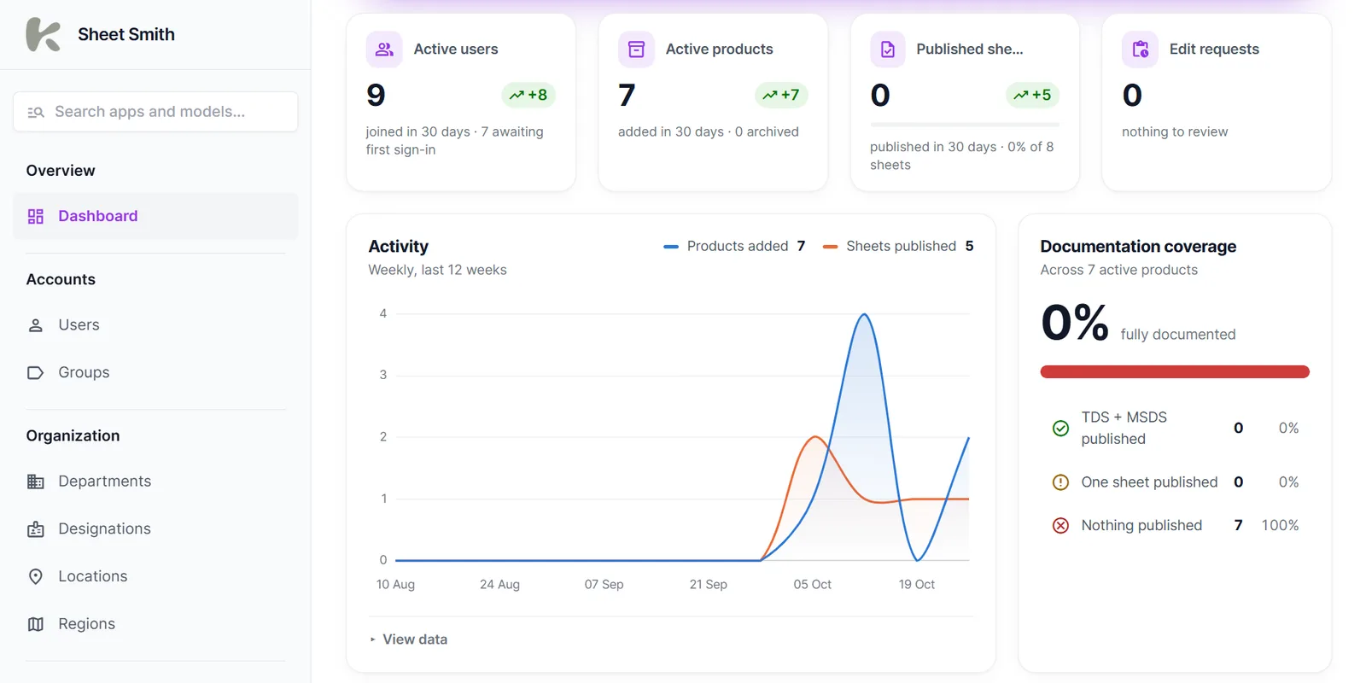Screen dimensions: 1366x683
Task: Click the red documentation coverage progress bar
Action: (1175, 371)
